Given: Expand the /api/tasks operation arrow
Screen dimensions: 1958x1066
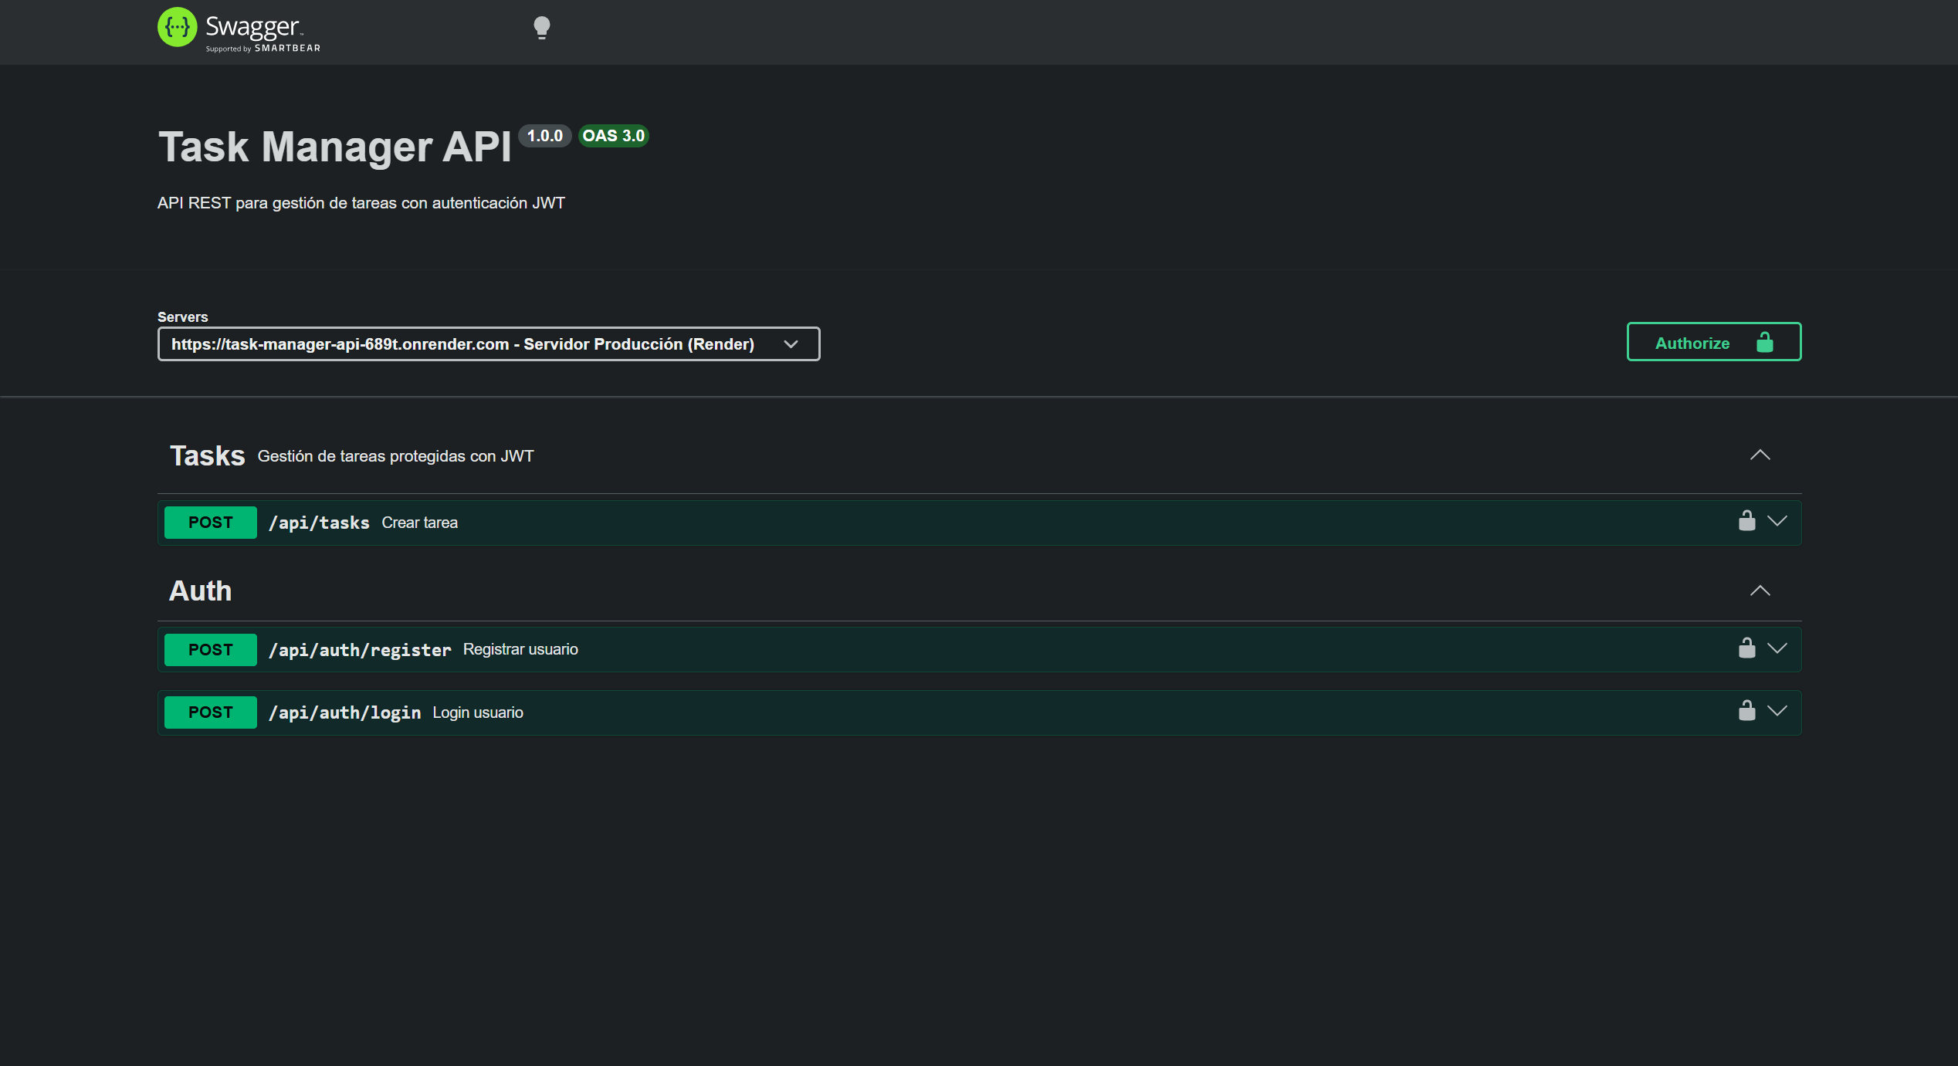Looking at the screenshot, I should 1777,522.
